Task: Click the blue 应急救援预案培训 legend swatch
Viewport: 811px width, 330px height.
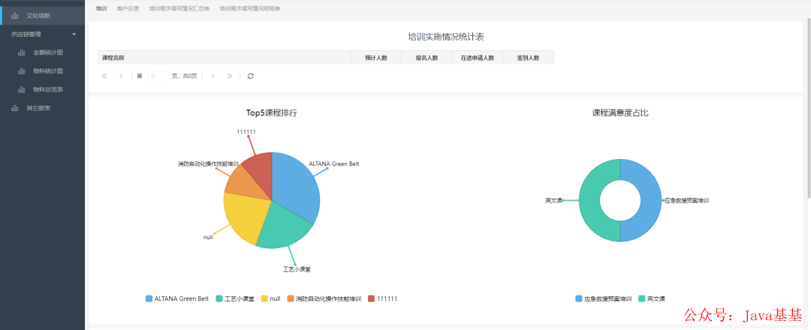Action: [x=579, y=298]
